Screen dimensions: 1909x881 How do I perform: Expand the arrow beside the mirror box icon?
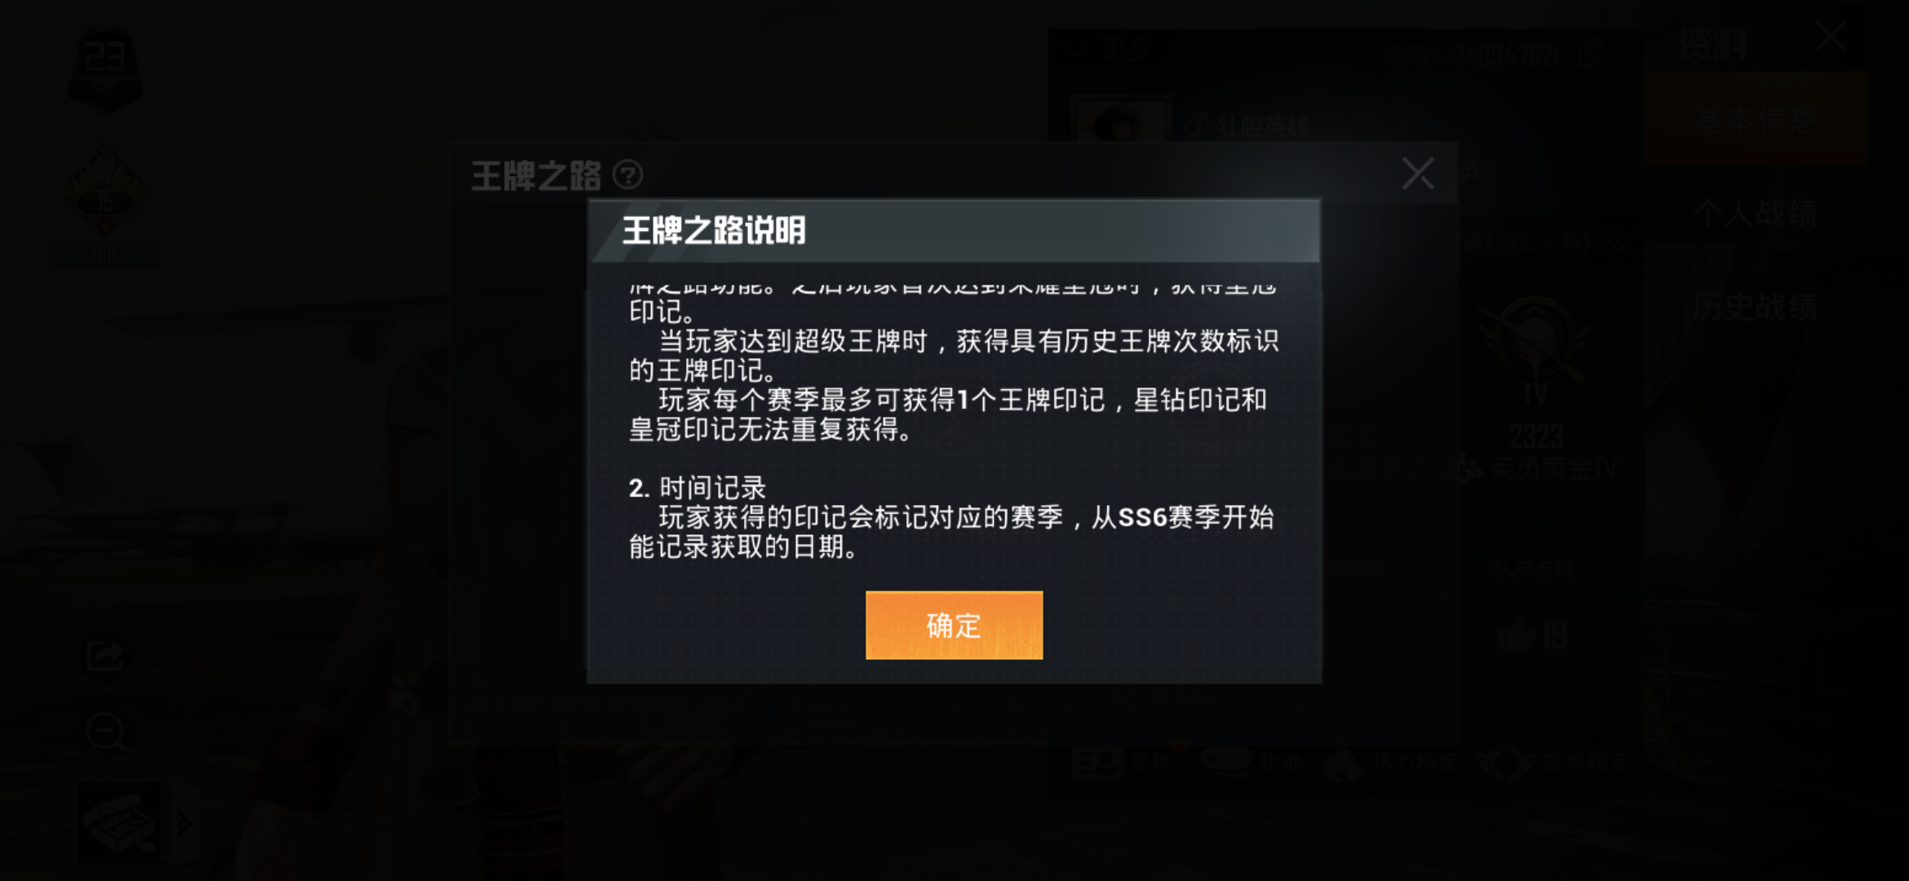pyautogui.click(x=184, y=823)
